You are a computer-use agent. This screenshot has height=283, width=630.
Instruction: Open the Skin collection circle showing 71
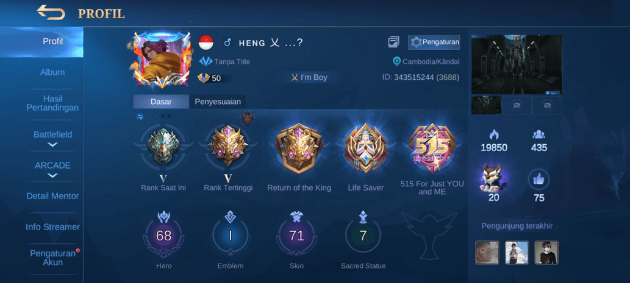tap(296, 236)
